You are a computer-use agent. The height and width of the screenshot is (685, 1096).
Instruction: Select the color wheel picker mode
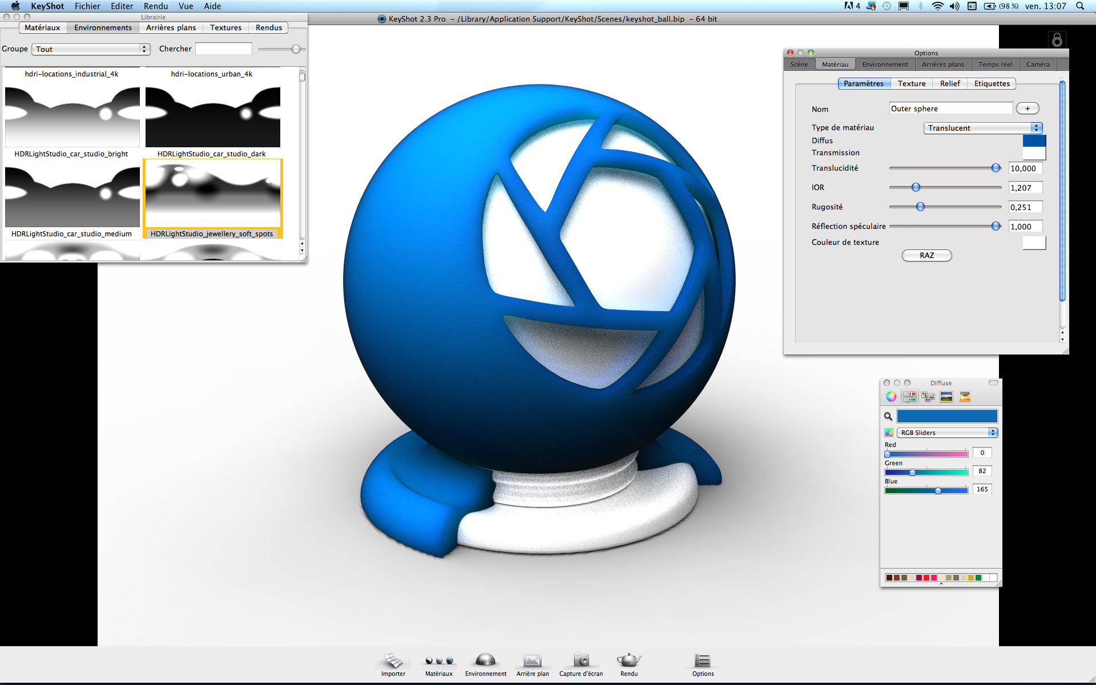click(x=891, y=397)
